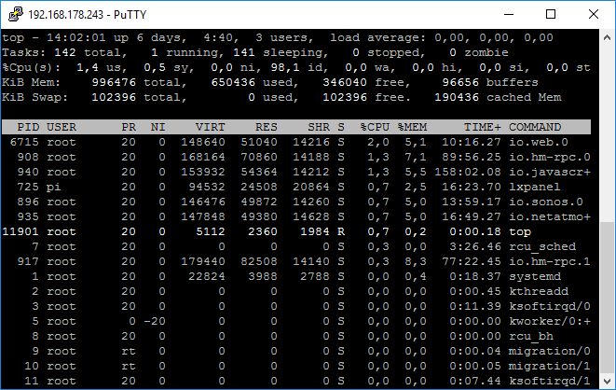Click the 'Tasks: 142 total' text

(x=62, y=52)
